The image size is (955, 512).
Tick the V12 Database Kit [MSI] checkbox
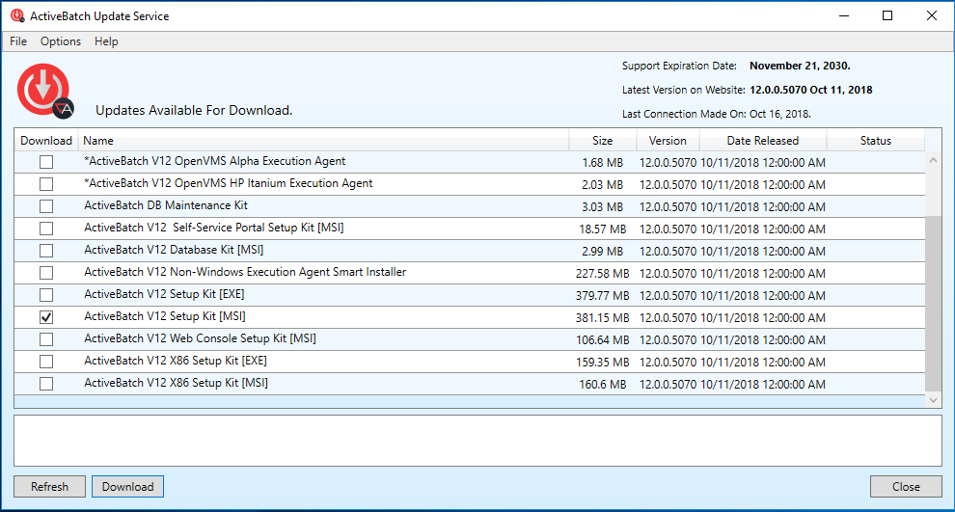46,251
